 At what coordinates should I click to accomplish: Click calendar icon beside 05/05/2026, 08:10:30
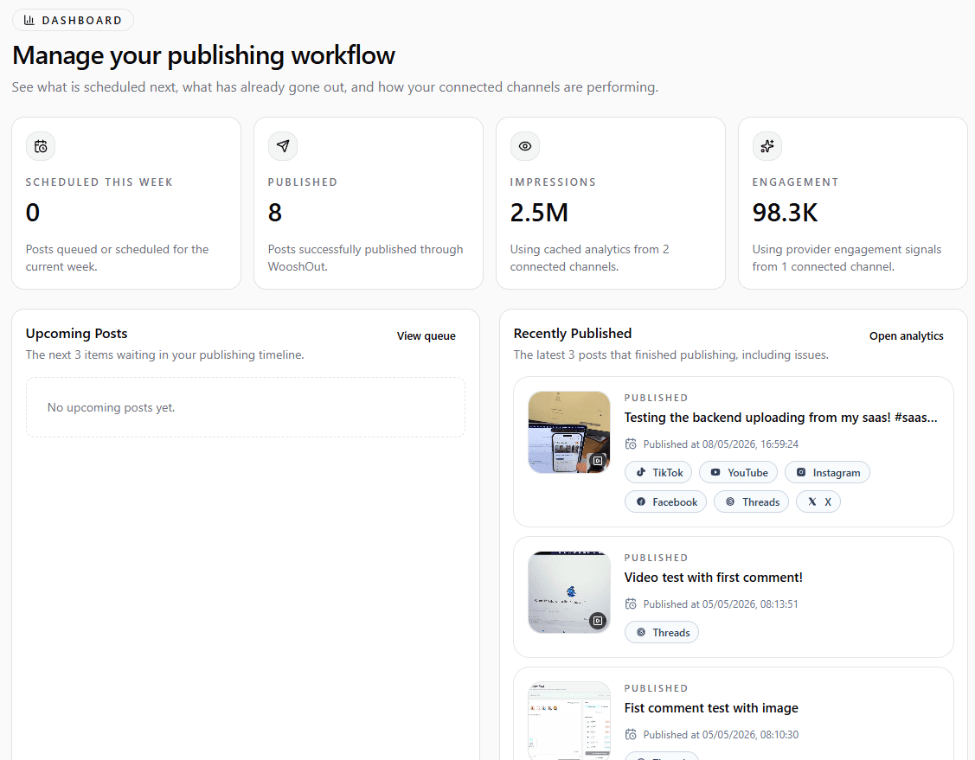point(631,734)
